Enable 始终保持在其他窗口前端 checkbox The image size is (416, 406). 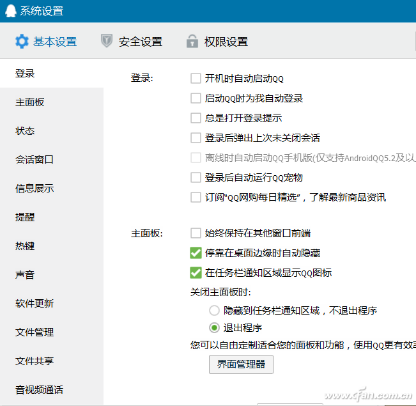[x=196, y=233]
